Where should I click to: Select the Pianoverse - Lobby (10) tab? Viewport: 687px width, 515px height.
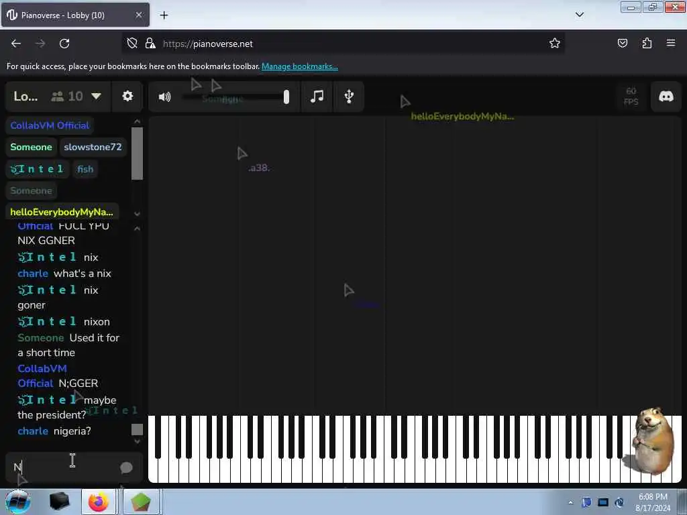[75, 15]
